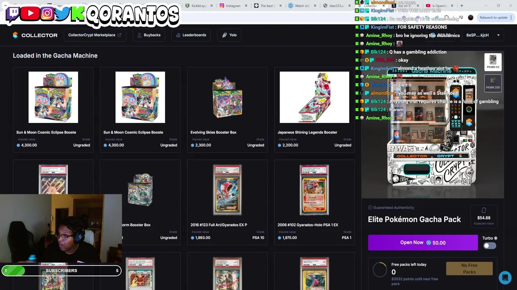Open the Buybacks page
The width and height of the screenshot is (517, 290).
coord(149,35)
